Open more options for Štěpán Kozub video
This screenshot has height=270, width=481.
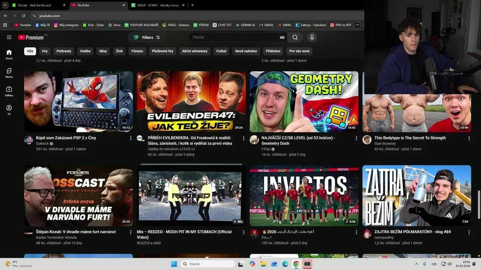[x=130, y=232]
